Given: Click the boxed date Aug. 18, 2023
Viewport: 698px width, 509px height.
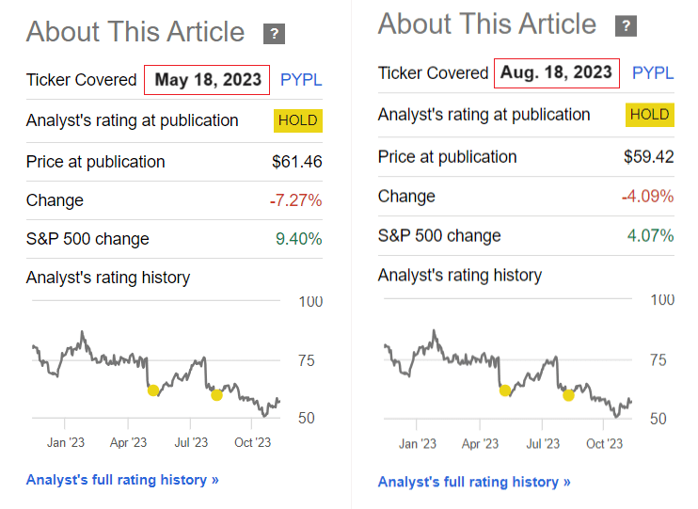Looking at the screenshot, I should (x=558, y=72).
